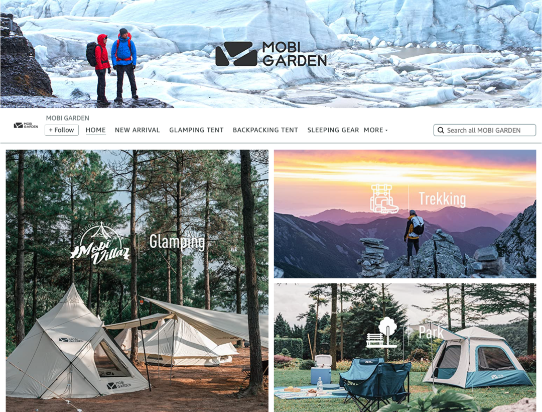
Task: Click the large Mobi Garden banner logo
Action: 271,54
